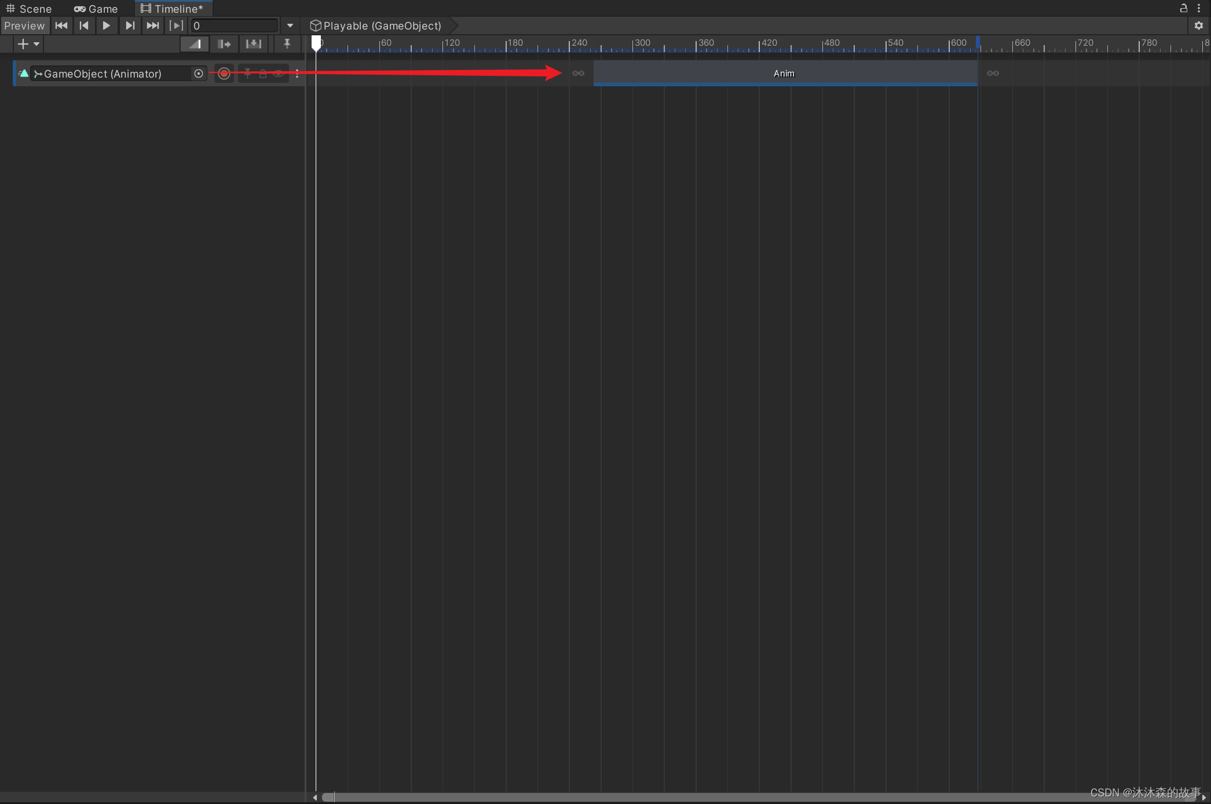Switch to the Game tab

(96, 9)
